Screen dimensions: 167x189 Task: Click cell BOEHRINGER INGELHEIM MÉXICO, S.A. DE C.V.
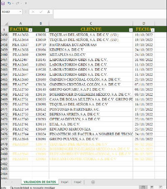[91, 94]
